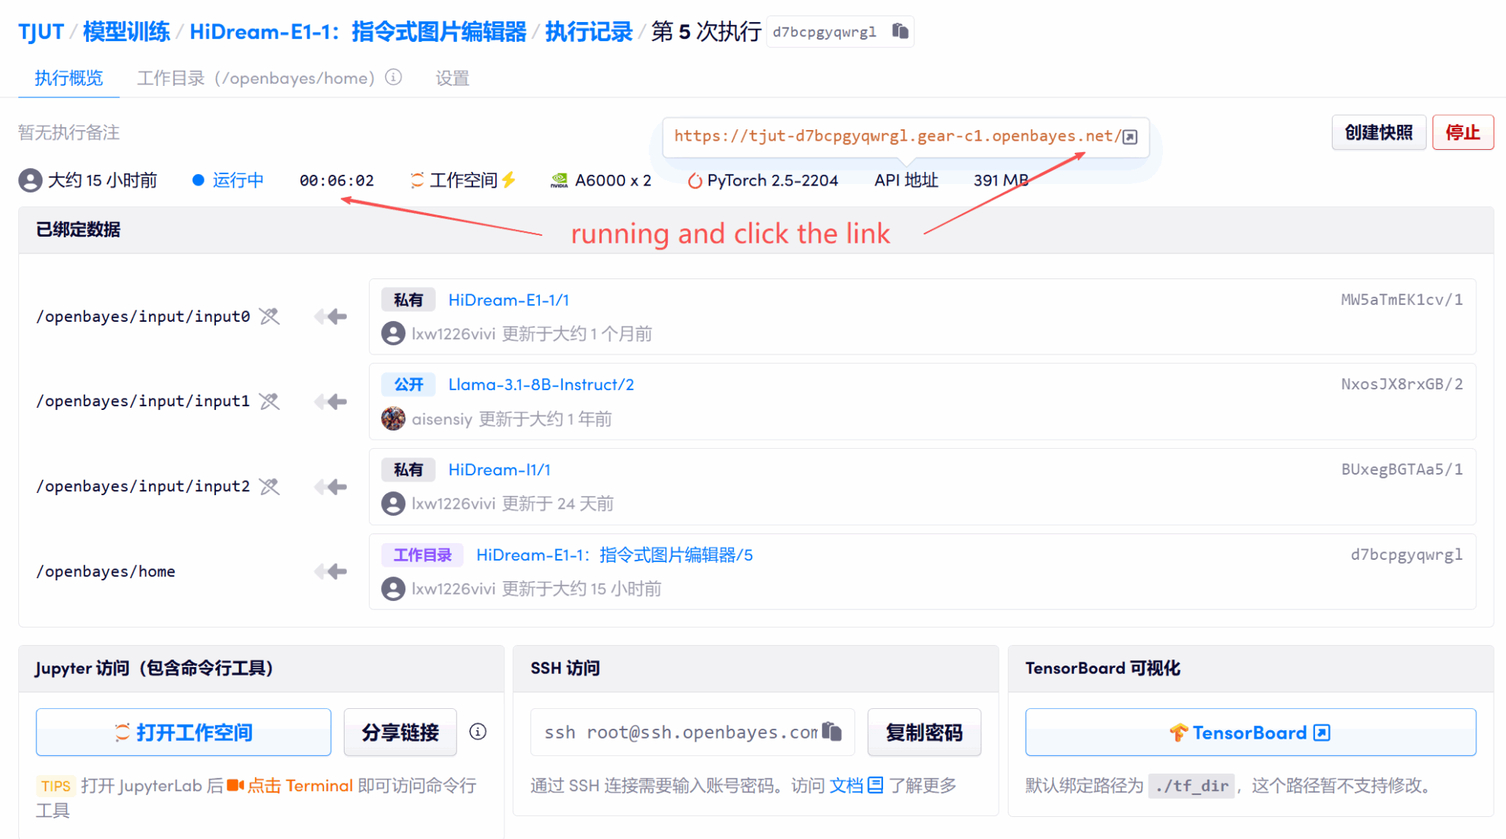Click the 暂无执行备注 note placeholder
The height and width of the screenshot is (839, 1506).
pos(69,132)
